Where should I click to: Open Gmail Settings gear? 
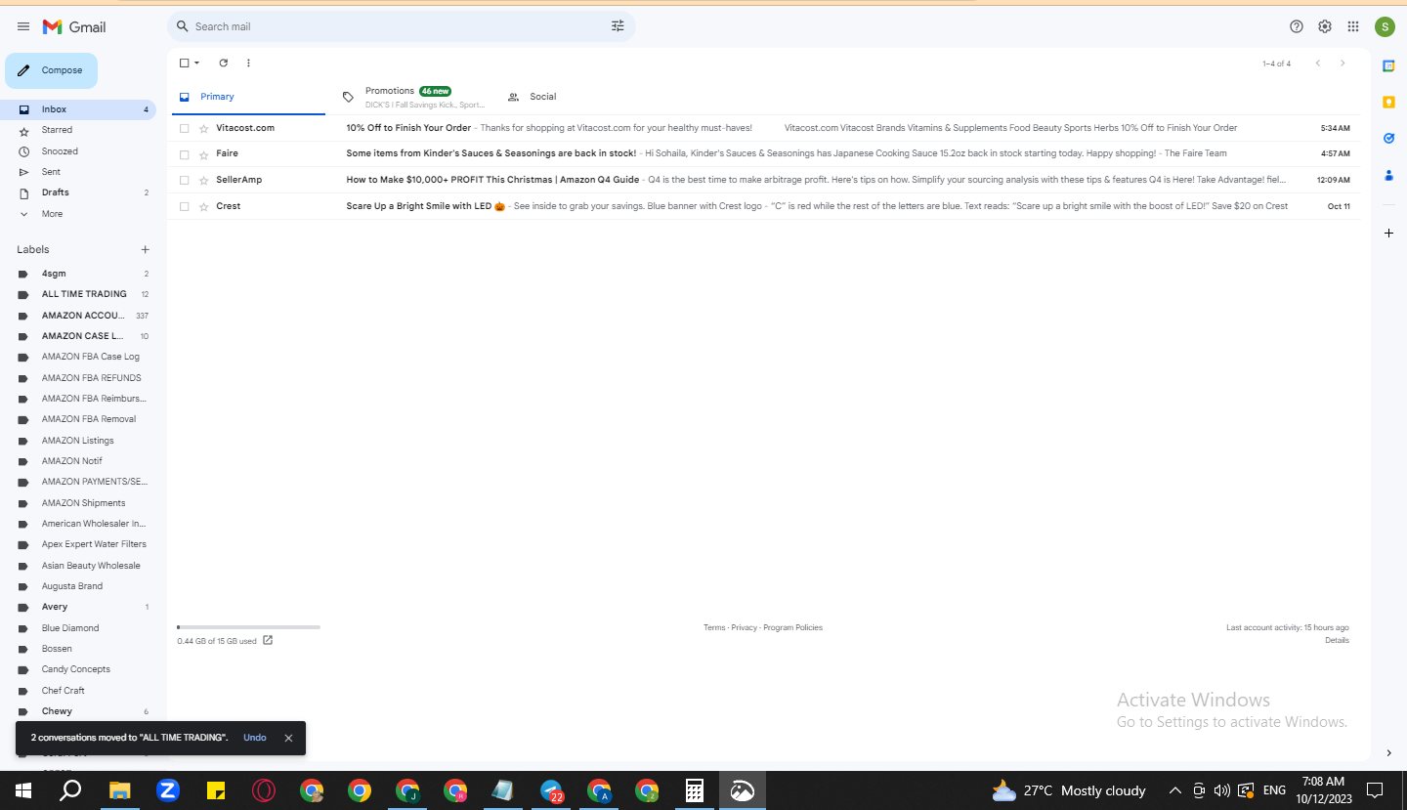tap(1325, 26)
